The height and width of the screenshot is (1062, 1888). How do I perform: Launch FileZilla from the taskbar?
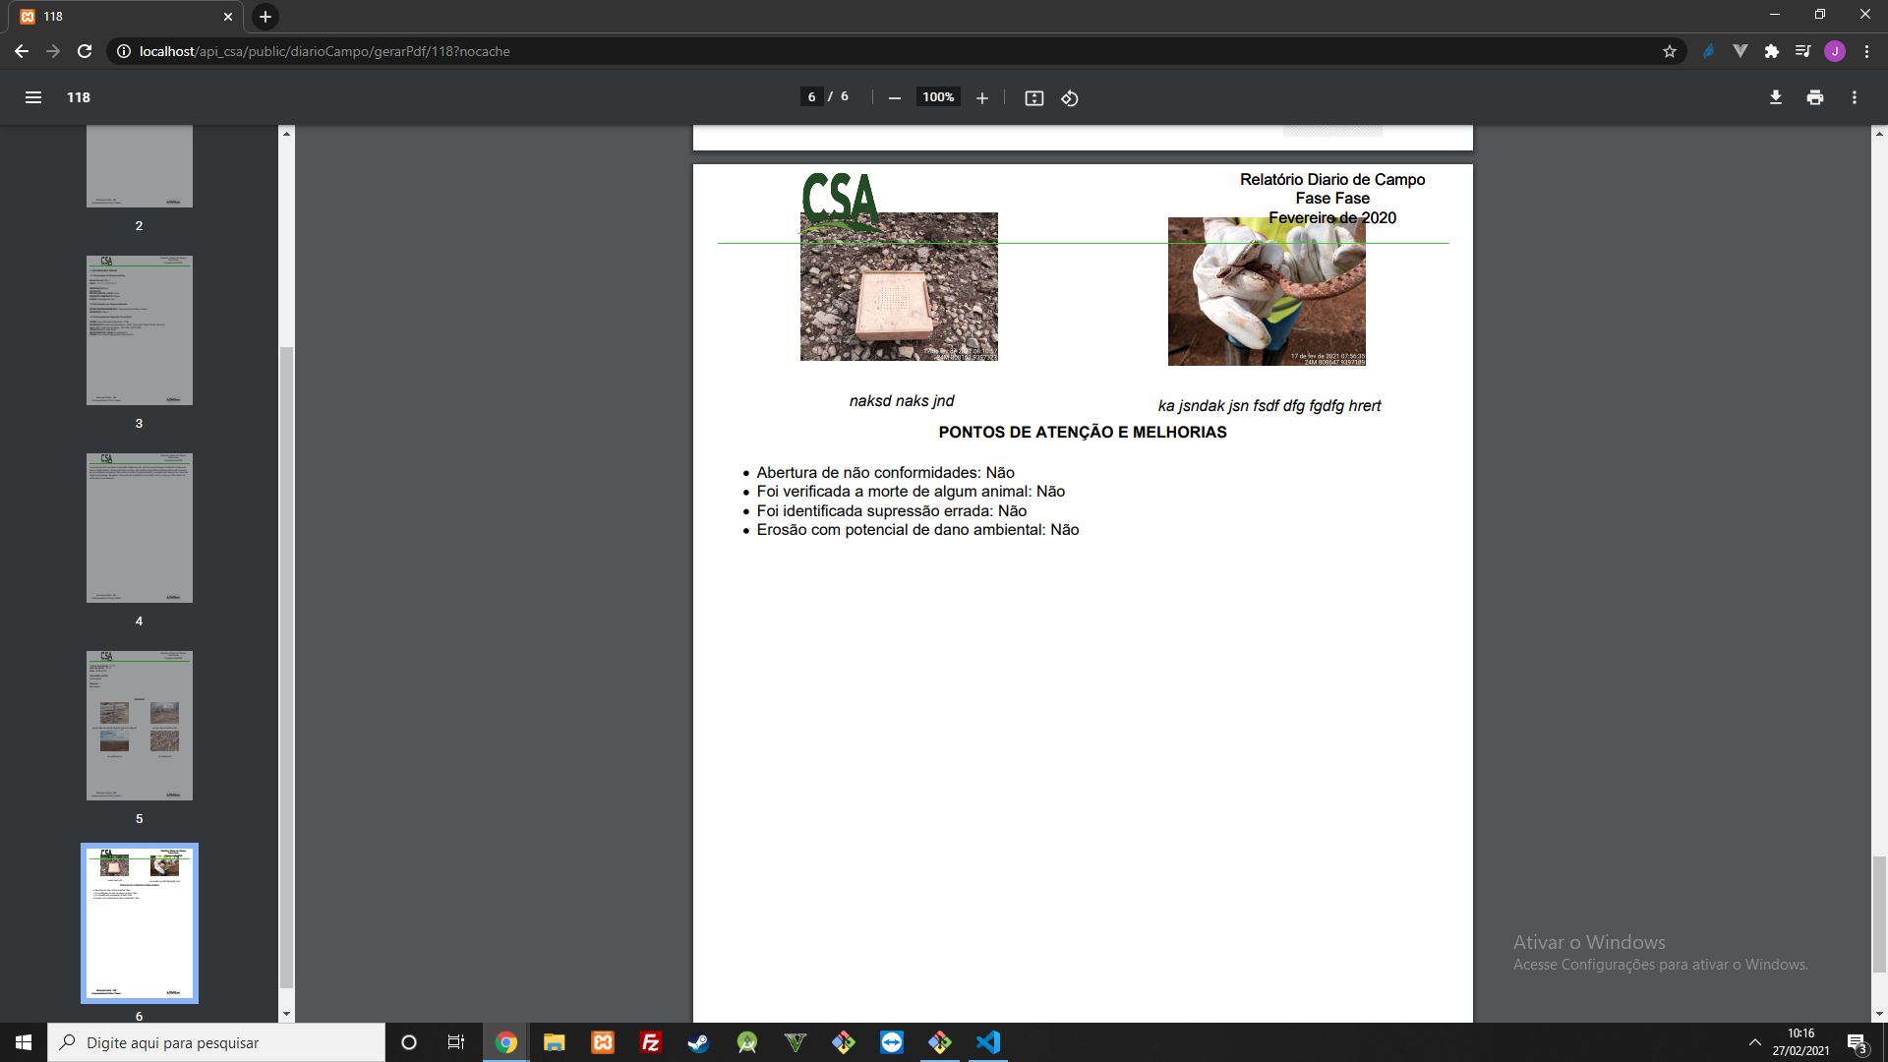coord(651,1042)
